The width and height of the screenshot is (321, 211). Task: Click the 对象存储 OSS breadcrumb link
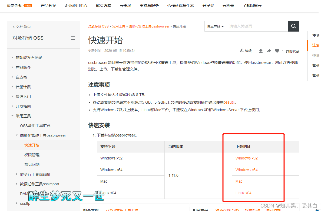(98, 26)
